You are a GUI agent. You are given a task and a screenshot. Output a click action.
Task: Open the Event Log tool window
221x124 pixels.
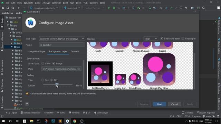pos(188,113)
